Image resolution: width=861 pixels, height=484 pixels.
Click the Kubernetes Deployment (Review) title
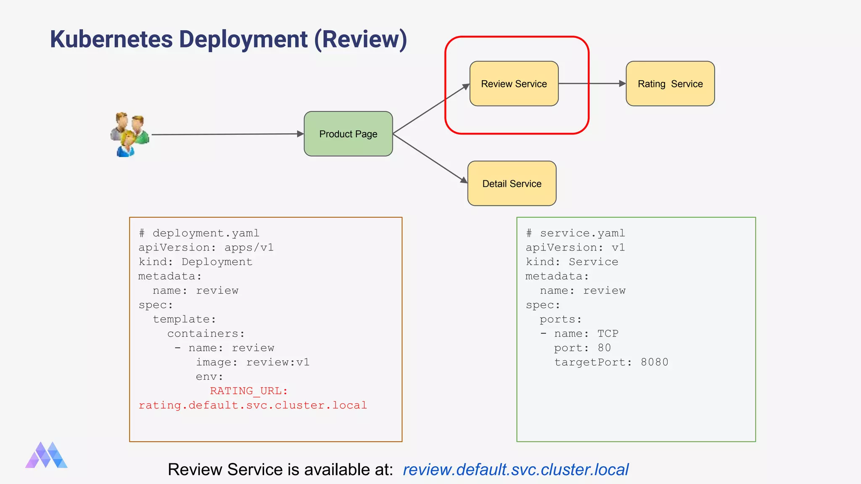pyautogui.click(x=228, y=39)
